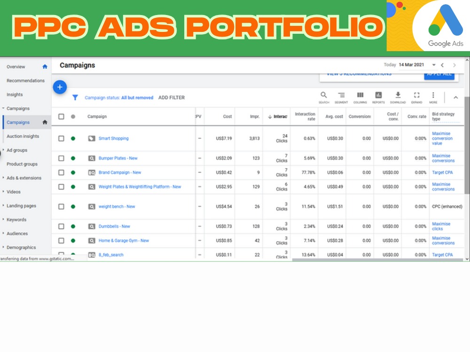Image resolution: width=470 pixels, height=352 pixels.
Task: Expand the Campaigns section in sidebar
Action: coord(3,108)
